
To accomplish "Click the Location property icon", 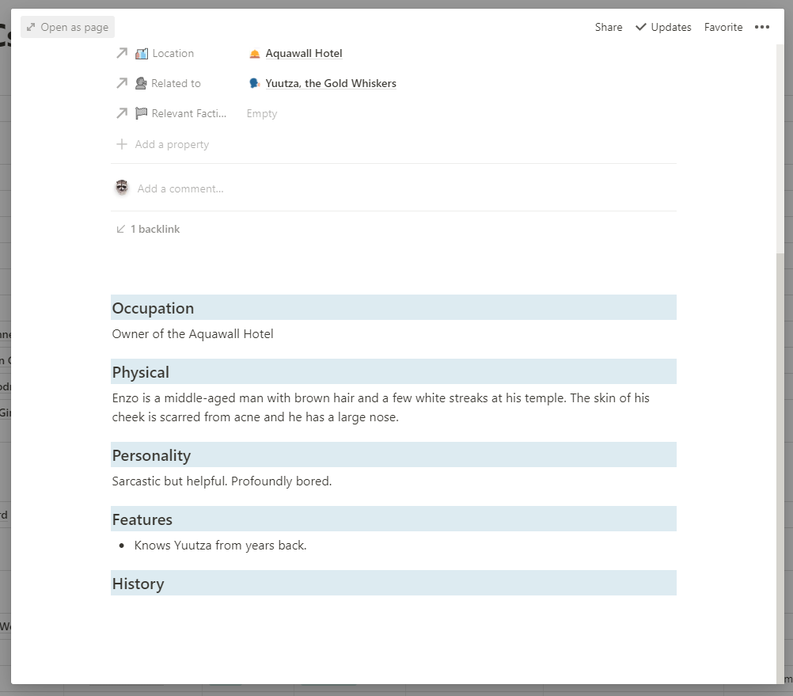I will click(142, 54).
